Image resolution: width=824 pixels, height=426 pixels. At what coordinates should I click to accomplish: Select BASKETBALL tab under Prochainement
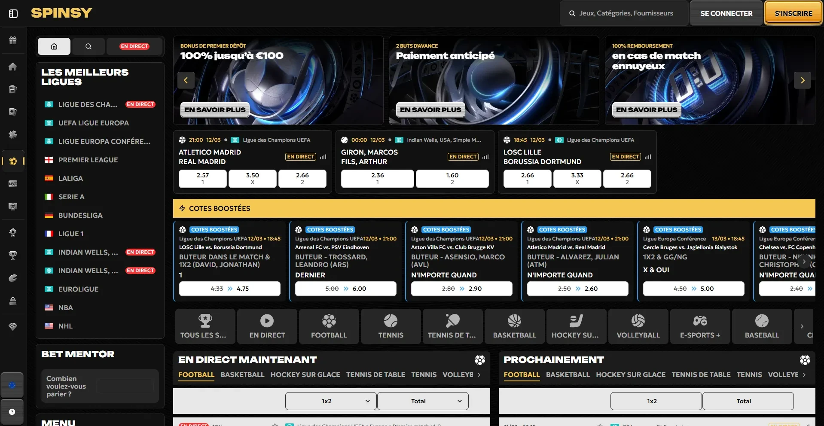(x=568, y=374)
